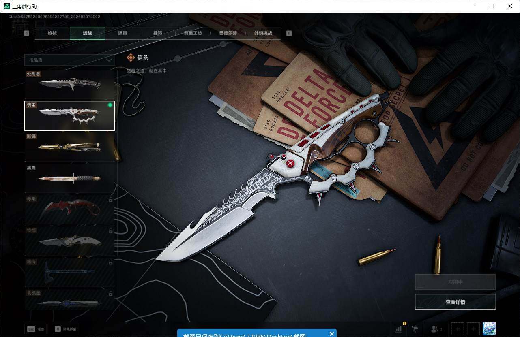Click the skin description under 信条 title
The height and width of the screenshot is (337, 520).
click(147, 71)
